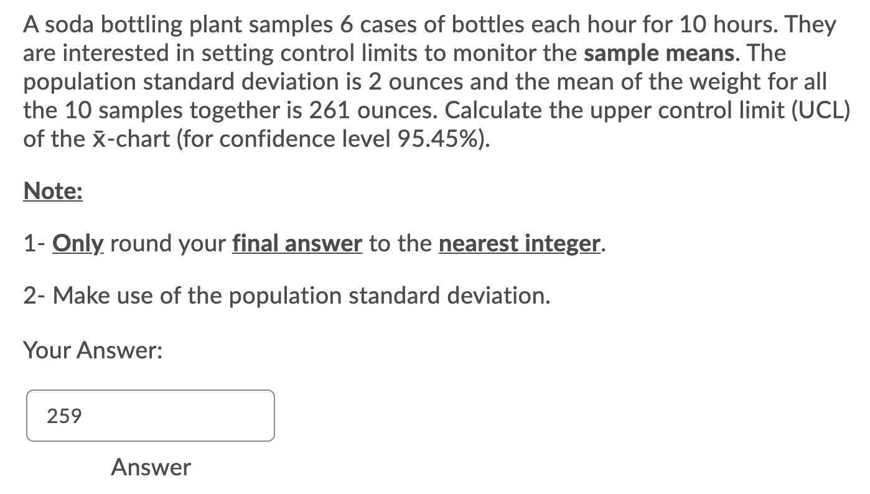The image size is (870, 494).
Task: Click the first line of the question
Action: (429, 24)
